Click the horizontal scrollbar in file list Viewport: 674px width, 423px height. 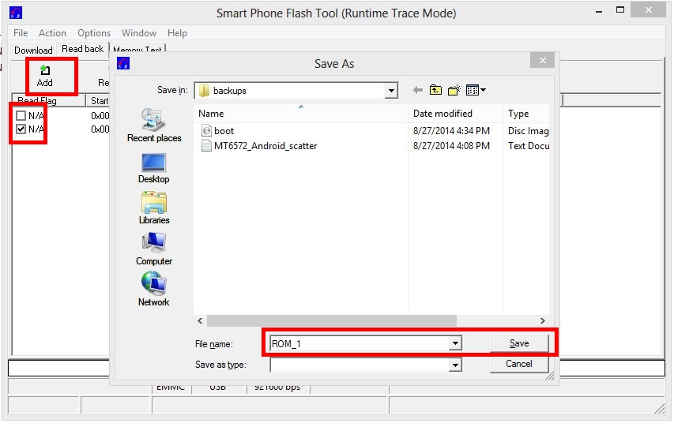click(x=331, y=320)
